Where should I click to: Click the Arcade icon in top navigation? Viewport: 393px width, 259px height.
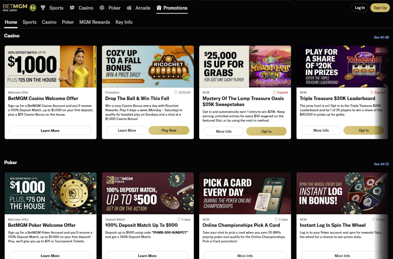tap(129, 8)
